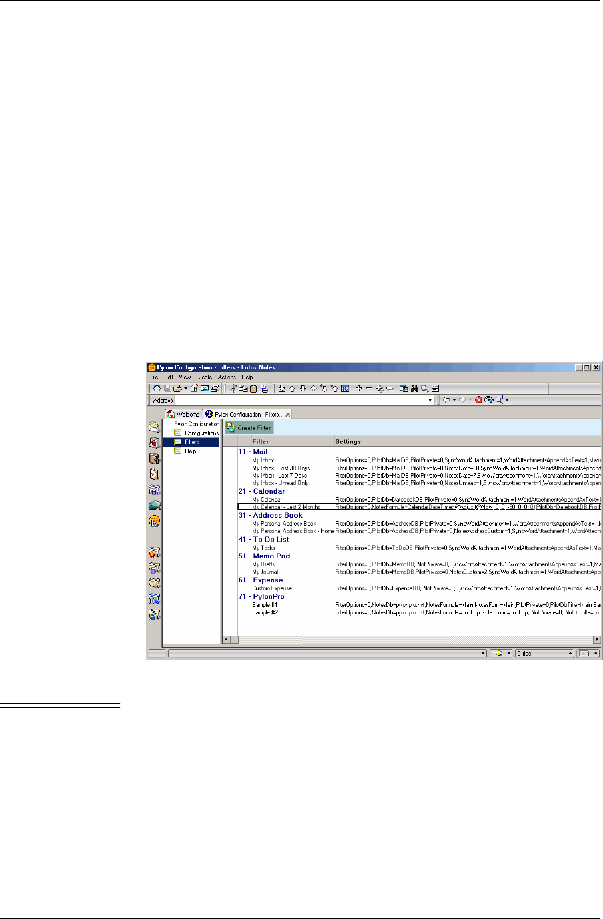Close the Pylon Configuration - Filters tab
This screenshot has height=919, width=603.
[288, 415]
